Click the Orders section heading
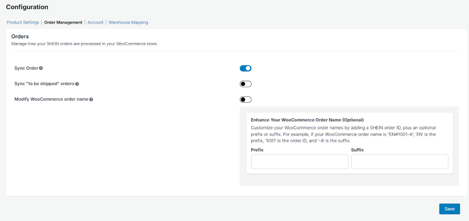This screenshot has width=469, height=221. (20, 36)
